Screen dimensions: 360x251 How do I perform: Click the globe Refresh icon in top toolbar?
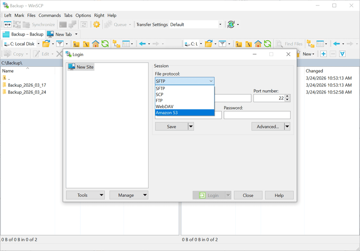click(x=231, y=24)
